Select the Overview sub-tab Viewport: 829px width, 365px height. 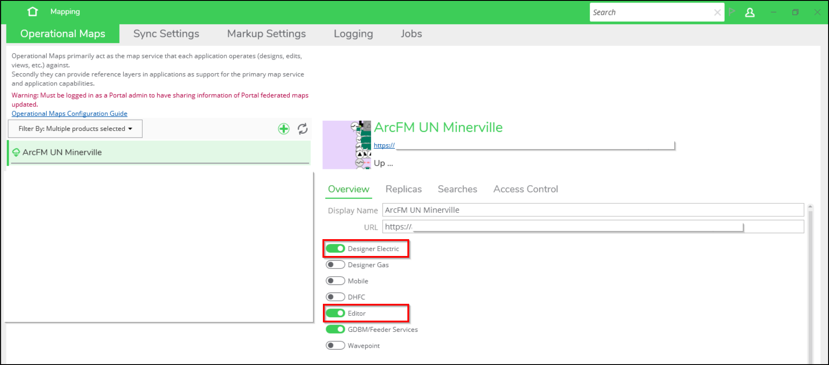[x=348, y=189]
